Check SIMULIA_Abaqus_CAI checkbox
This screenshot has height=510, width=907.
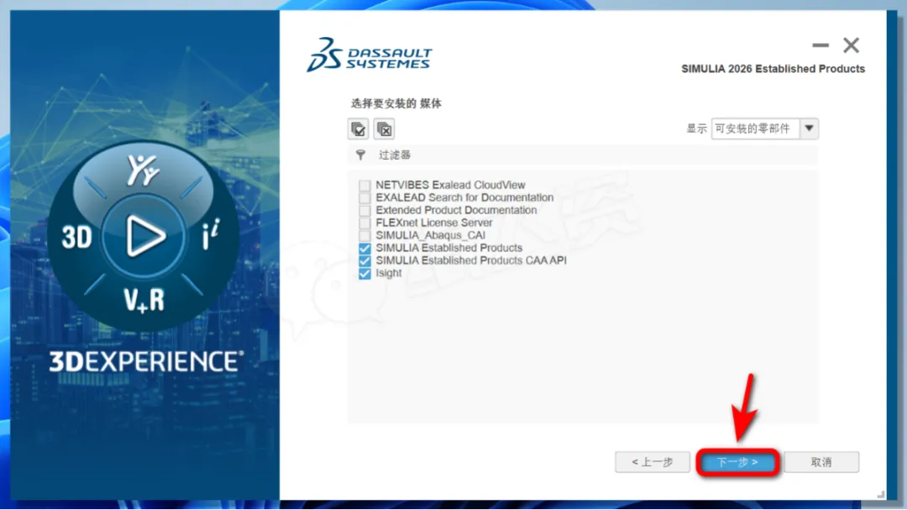364,235
